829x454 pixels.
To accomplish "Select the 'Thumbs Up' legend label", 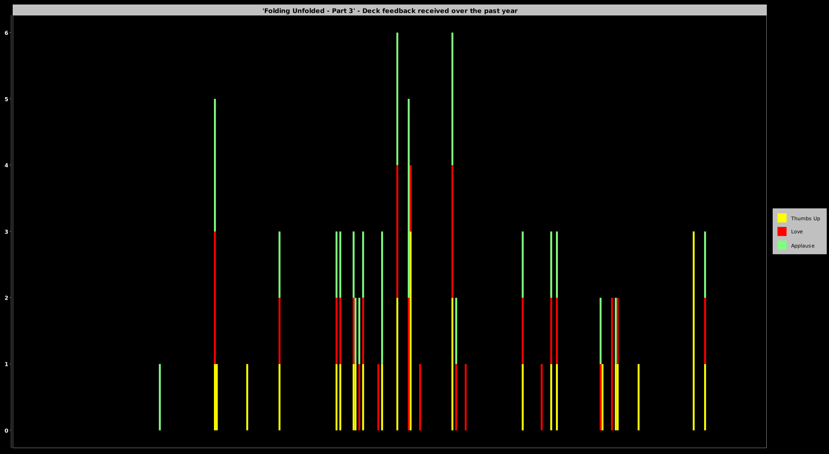I will click(x=805, y=218).
